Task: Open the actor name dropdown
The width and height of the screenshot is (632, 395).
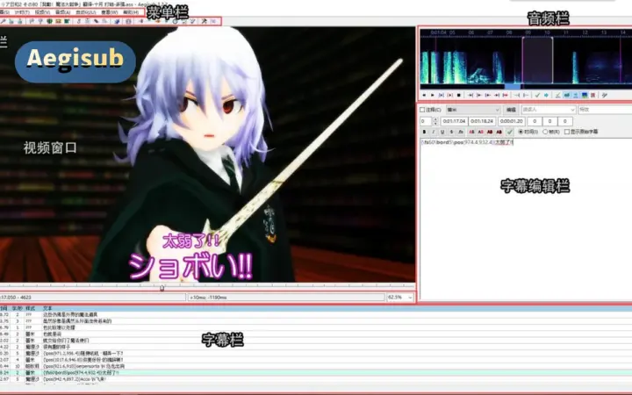Action: (x=549, y=110)
